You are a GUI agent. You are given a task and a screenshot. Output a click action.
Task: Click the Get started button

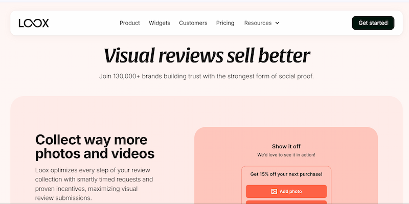[373, 23]
